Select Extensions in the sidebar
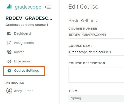Viewport: 124px width, 104px height. tap(22, 61)
